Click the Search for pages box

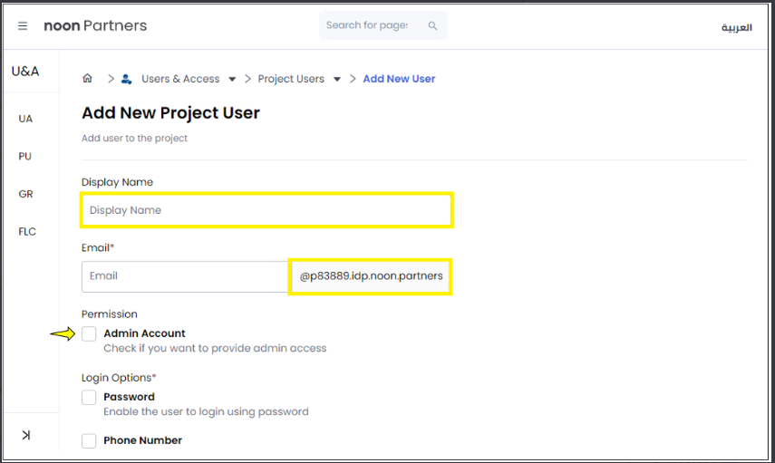coord(367,25)
